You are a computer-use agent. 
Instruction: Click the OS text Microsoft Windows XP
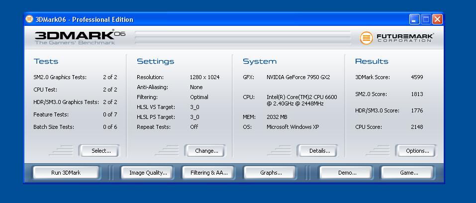click(x=292, y=127)
